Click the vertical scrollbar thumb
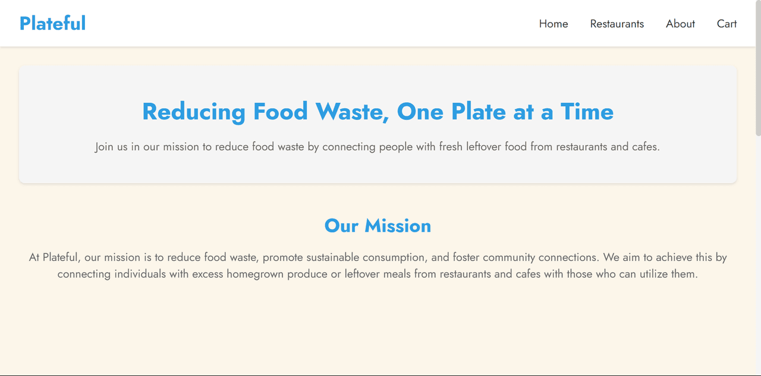This screenshot has width=761, height=376. pos(758,68)
